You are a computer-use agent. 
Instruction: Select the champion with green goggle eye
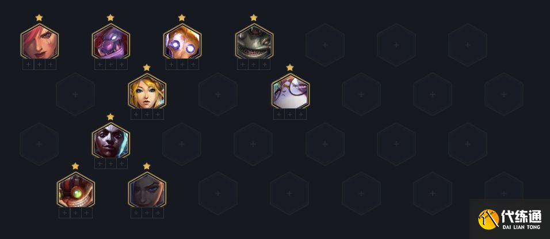pyautogui.click(x=75, y=190)
